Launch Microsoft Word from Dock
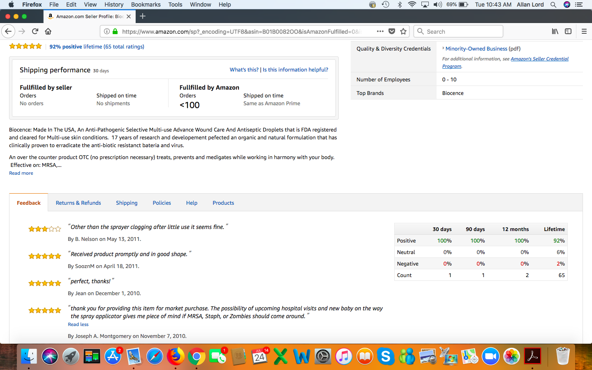 [x=302, y=356]
